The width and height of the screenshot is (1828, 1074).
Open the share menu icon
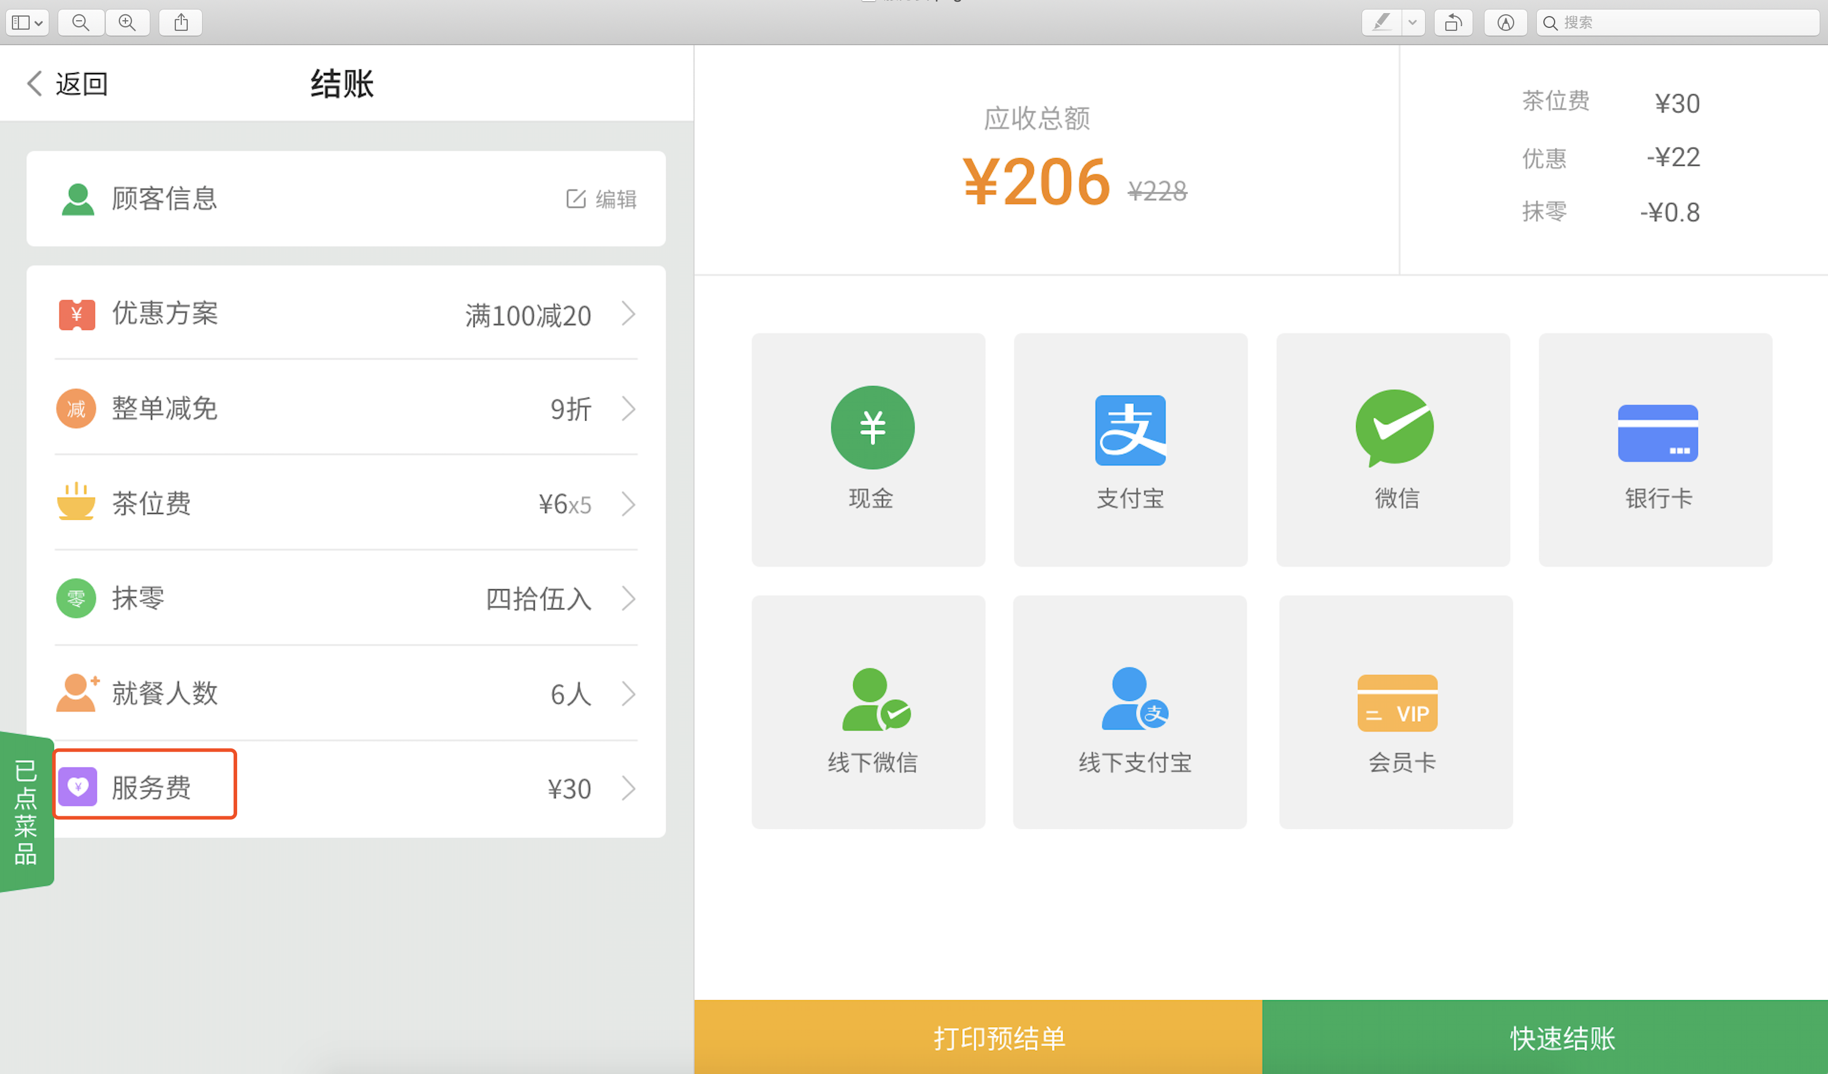[181, 23]
